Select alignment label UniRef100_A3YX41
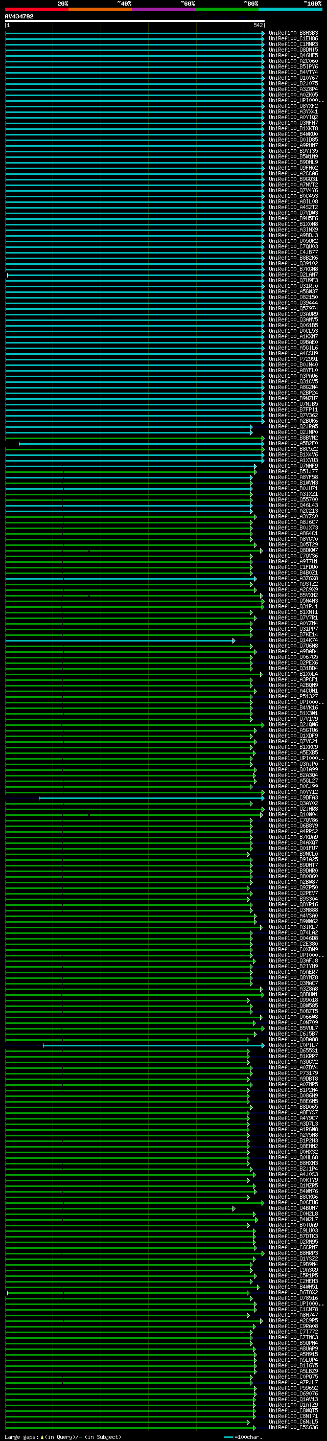This screenshot has height=1441, width=327. pyautogui.click(x=293, y=111)
